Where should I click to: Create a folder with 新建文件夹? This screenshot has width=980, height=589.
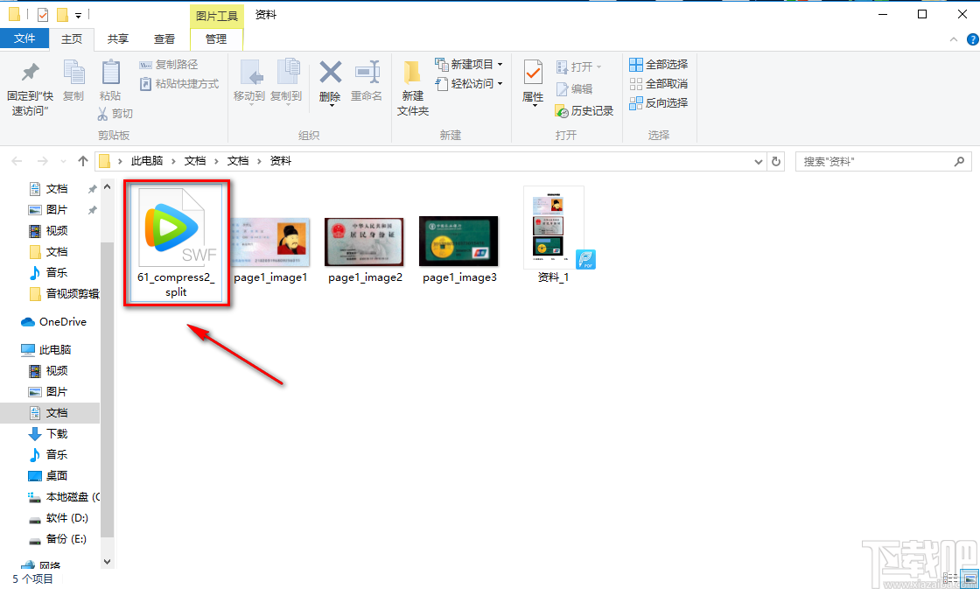412,88
